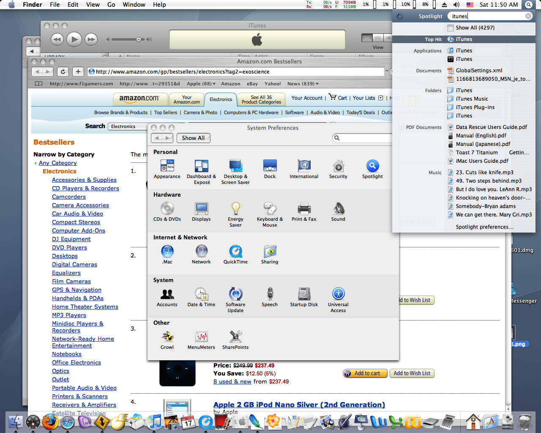Open Apple (88) bookmarks dropdown
Viewport: 541px width, 433px height.
pos(201,84)
